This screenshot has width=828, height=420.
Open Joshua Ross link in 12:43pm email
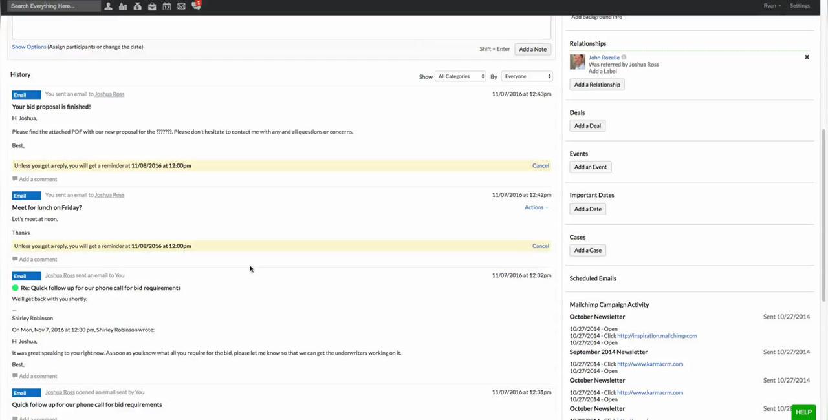click(x=109, y=94)
